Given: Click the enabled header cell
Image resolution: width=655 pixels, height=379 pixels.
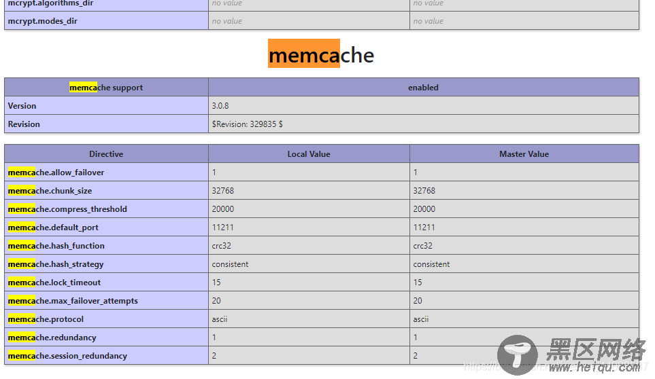Looking at the screenshot, I should click(424, 88).
